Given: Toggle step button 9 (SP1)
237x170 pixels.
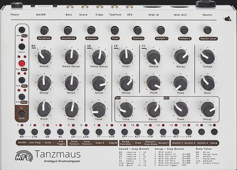Looking at the screenshot, I should [124, 132].
